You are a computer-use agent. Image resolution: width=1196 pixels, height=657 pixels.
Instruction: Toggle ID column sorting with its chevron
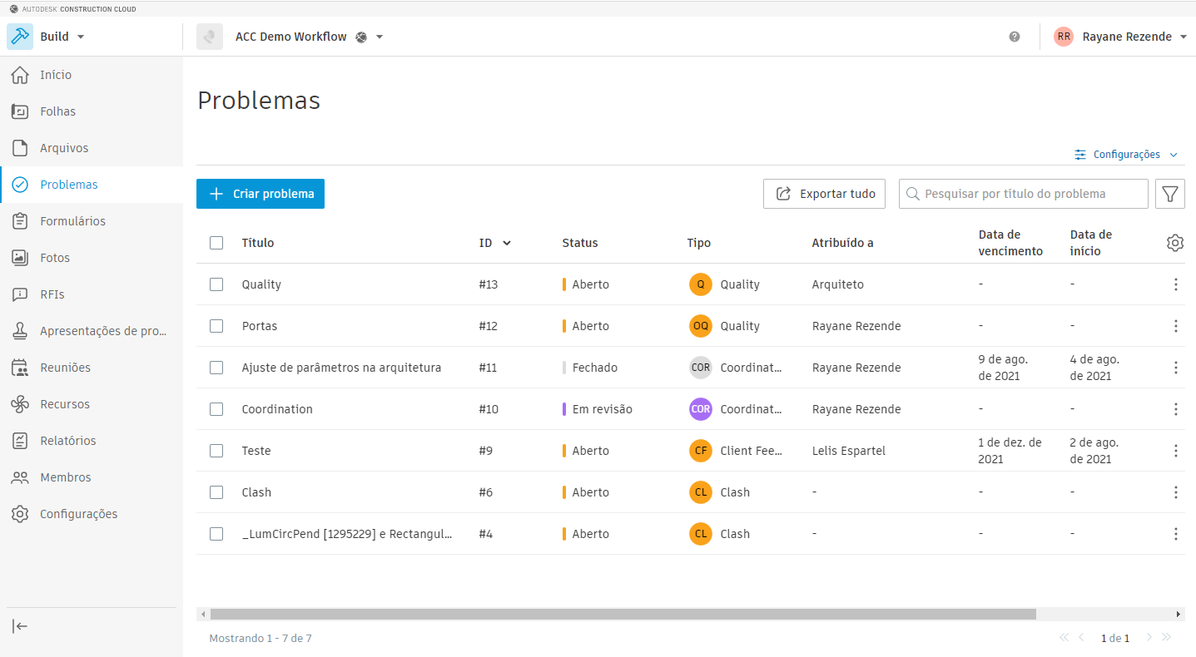coord(507,242)
